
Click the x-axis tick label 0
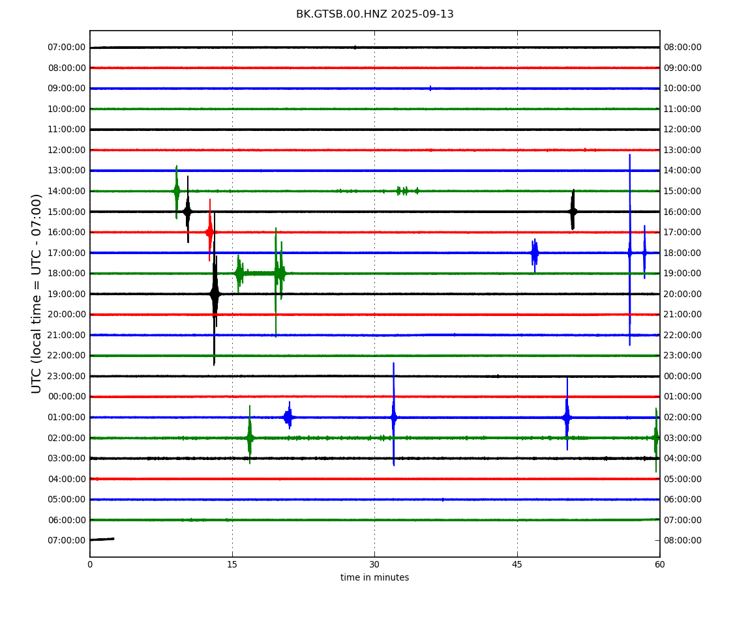pyautogui.click(x=90, y=564)
